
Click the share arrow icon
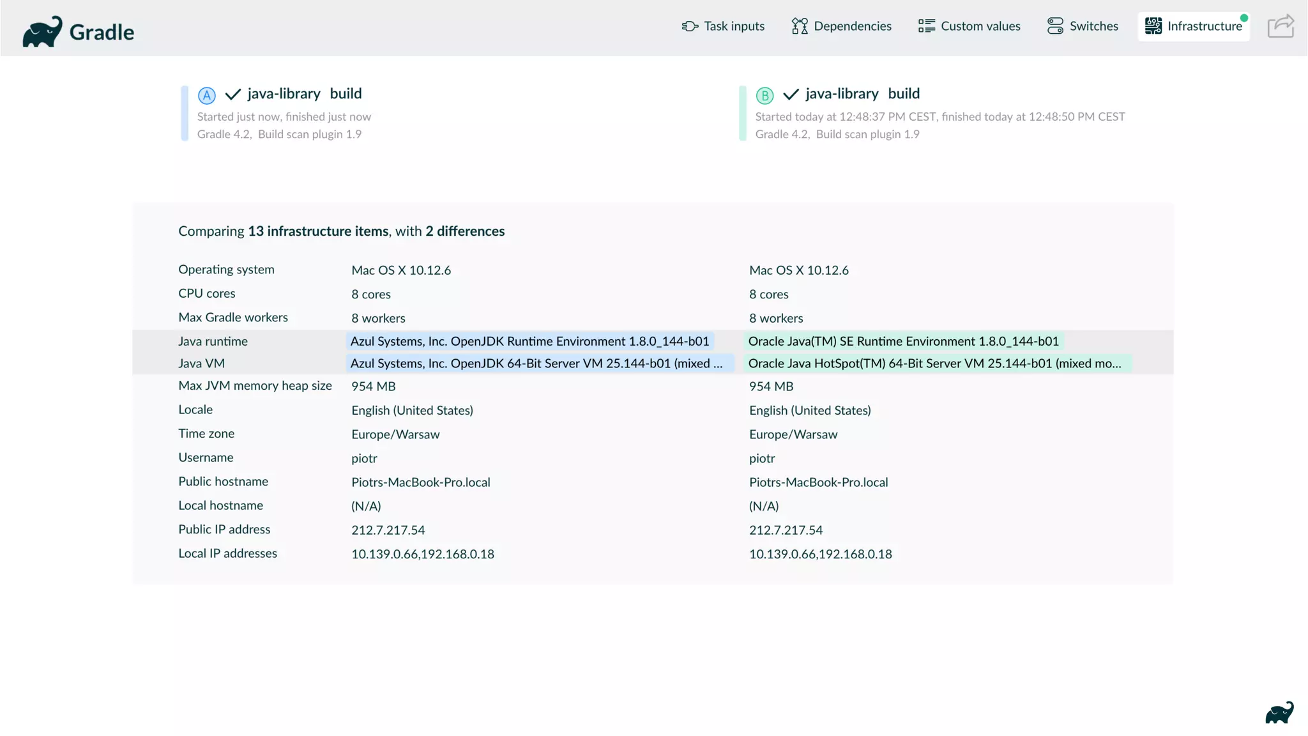coord(1281,26)
